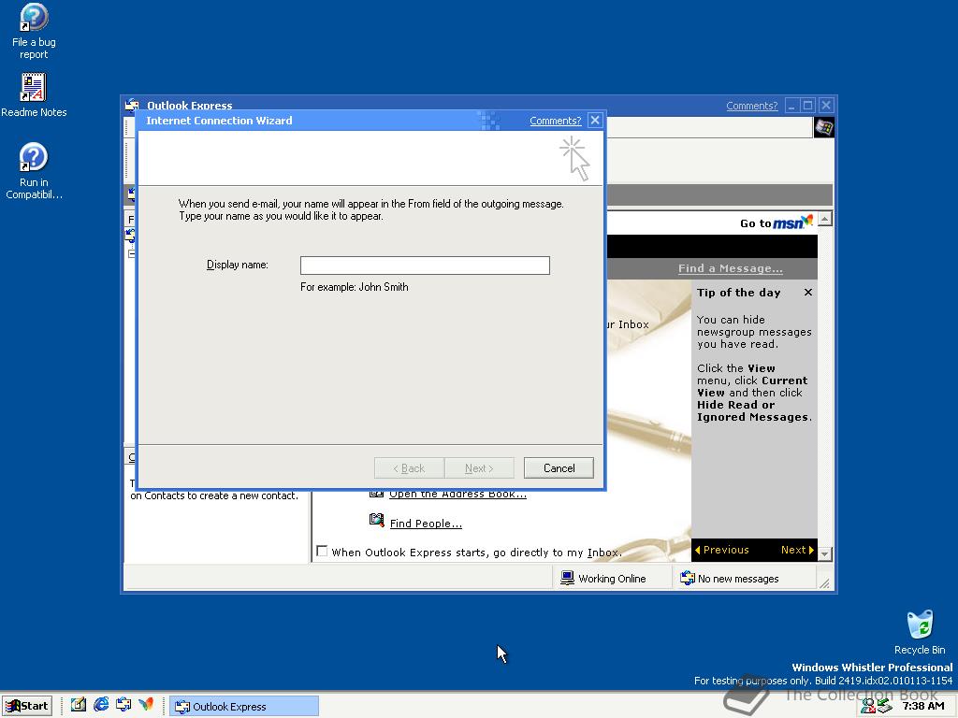This screenshot has width=958, height=718.
Task: Open Comments link in Outlook Express title bar
Action: 751,106
